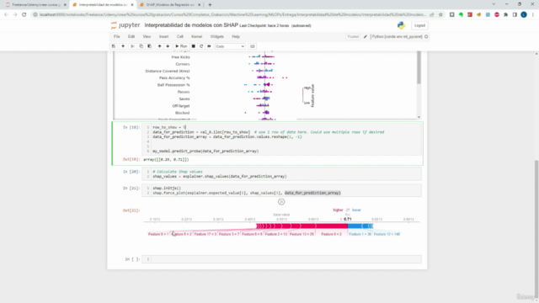The height and width of the screenshot is (303, 539).
Task: Click the Jupyter logo
Action: 125,25
